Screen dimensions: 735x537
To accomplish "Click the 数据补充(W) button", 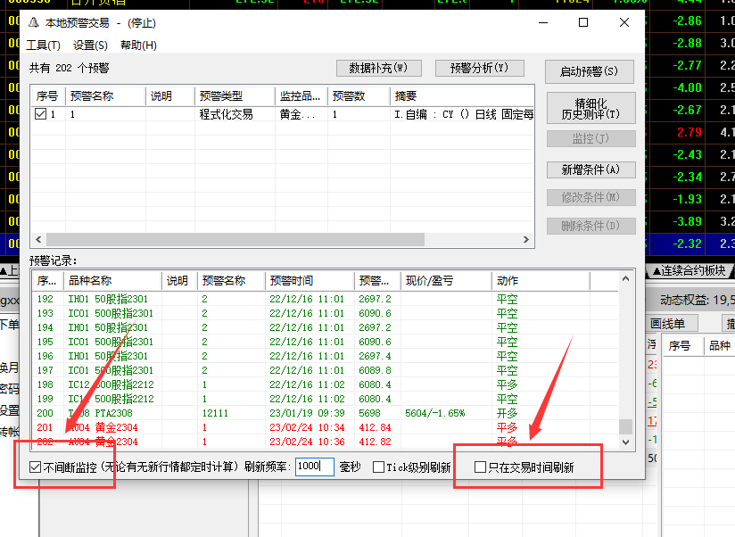I will (378, 69).
